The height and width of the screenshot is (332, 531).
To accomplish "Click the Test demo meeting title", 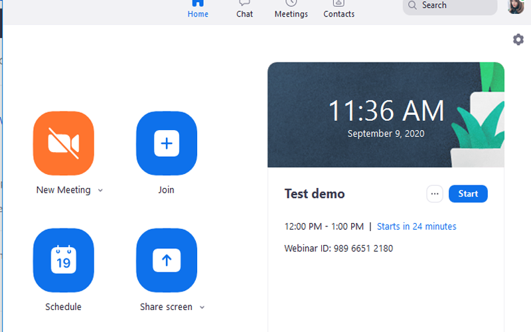I will [315, 194].
